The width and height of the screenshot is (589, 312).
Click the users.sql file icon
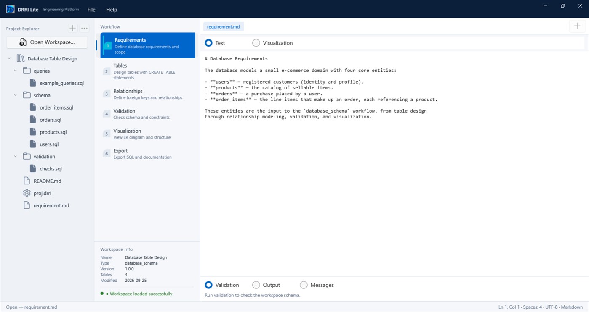pos(33,144)
